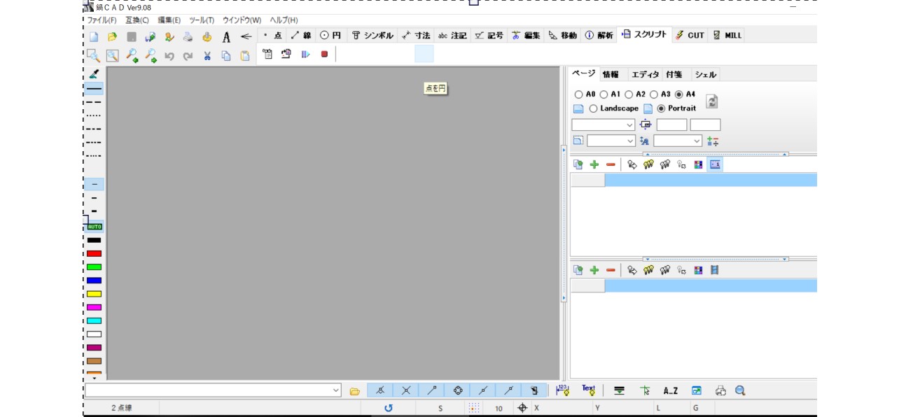Click the A..Z sort icon
The image size is (899, 417).
click(670, 391)
